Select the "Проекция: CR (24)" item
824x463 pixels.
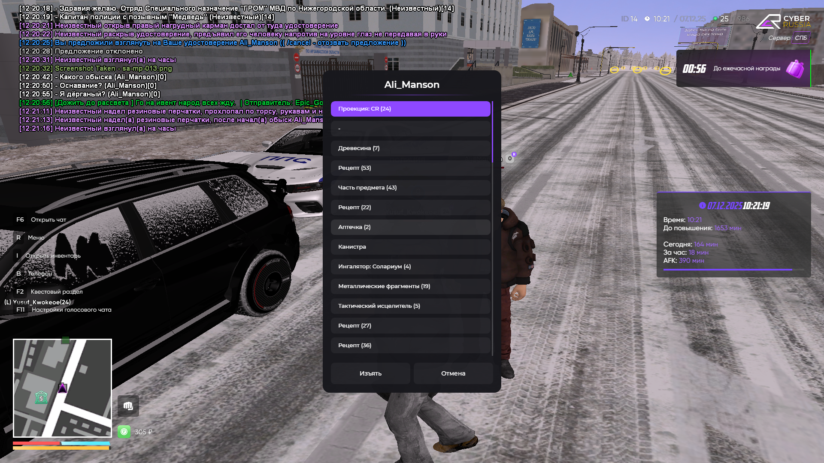[410, 109]
